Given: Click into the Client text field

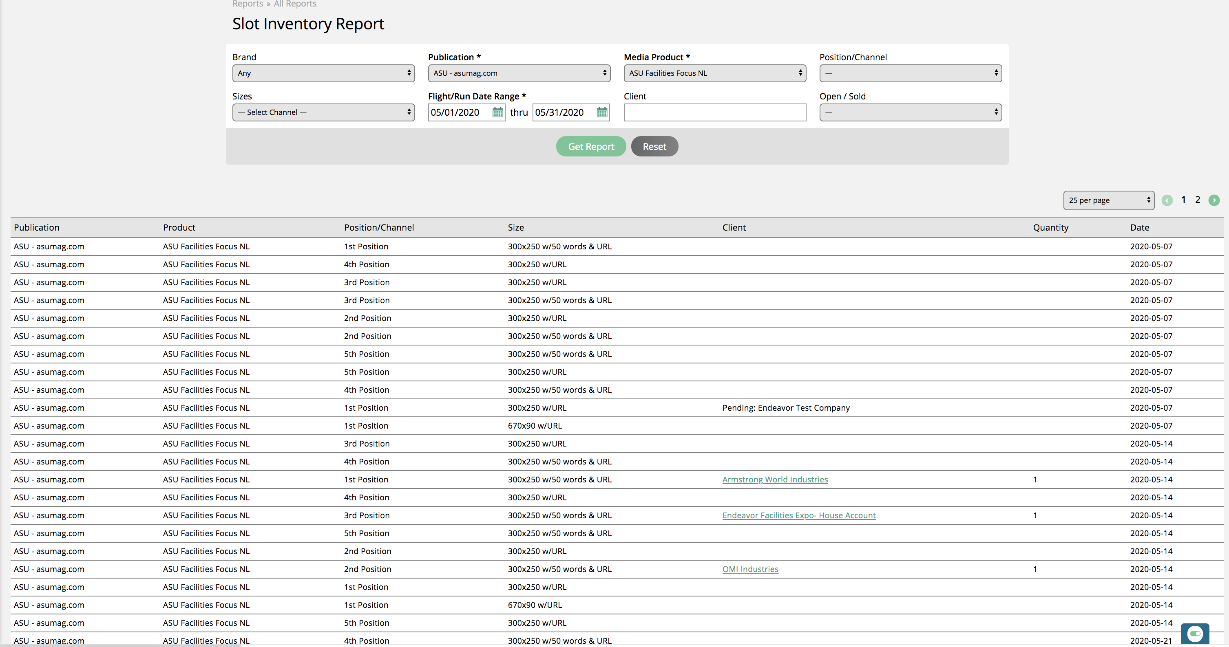Looking at the screenshot, I should pyautogui.click(x=715, y=112).
